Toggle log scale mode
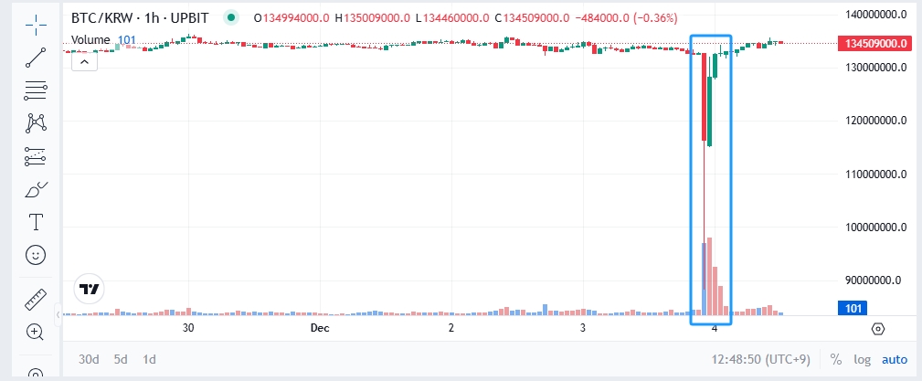The height and width of the screenshot is (381, 922). tap(862, 359)
